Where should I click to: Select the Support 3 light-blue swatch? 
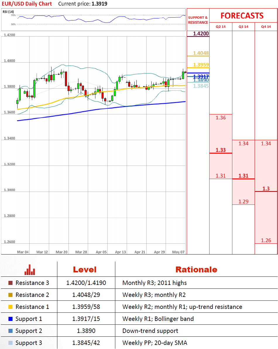coord(11,343)
